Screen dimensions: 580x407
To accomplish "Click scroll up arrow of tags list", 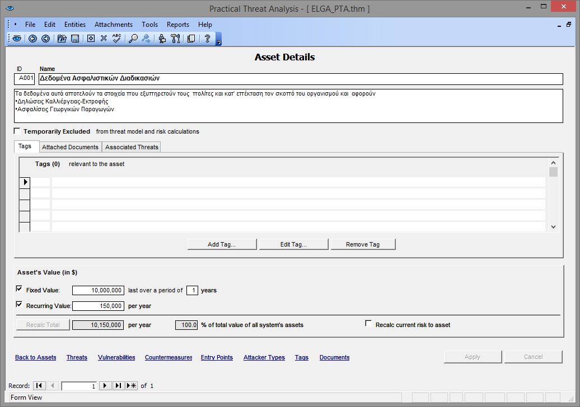I will coord(553,163).
